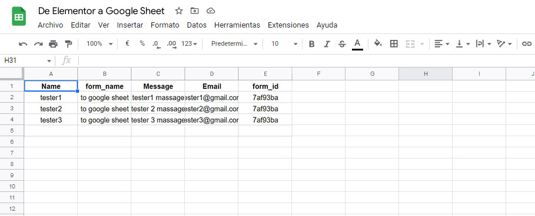Open text rotation dropdown
The width and height of the screenshot is (535, 216).
point(504,44)
